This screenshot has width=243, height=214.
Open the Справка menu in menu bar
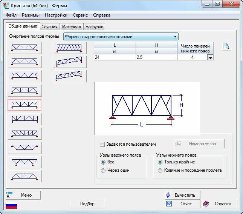click(x=102, y=15)
